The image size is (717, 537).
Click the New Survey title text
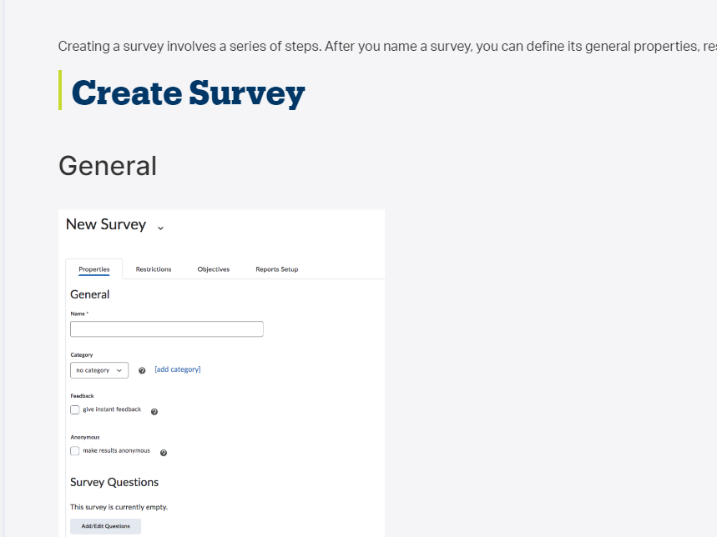106,224
